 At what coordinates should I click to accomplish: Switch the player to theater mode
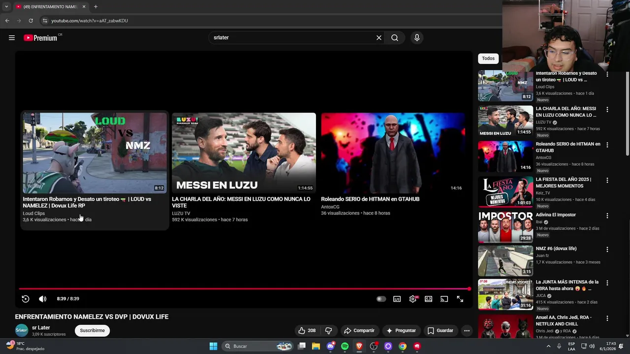429,299
